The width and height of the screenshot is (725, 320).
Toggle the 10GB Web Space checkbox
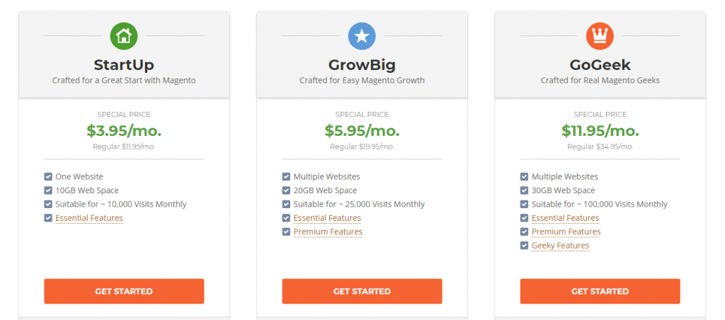[48, 190]
